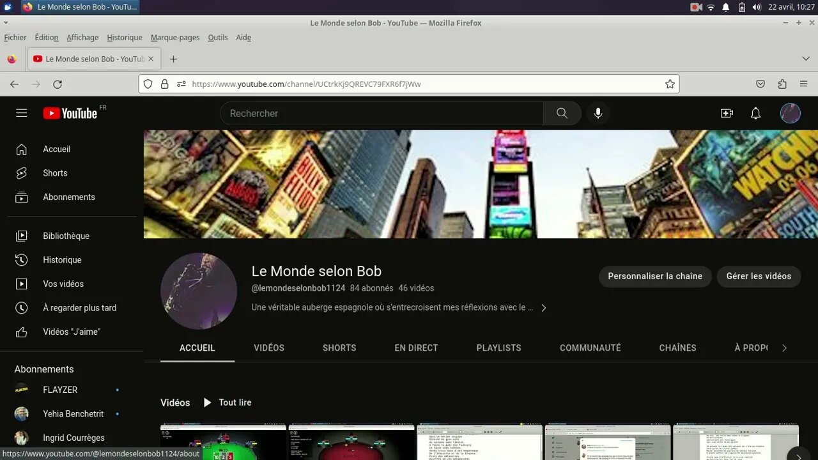Image resolution: width=818 pixels, height=460 pixels.
Task: Switch to the SHORTS channel tab
Action: 339,348
